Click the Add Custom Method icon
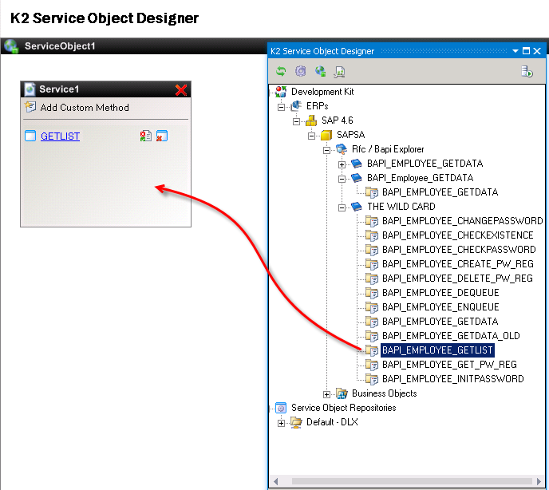 pos(30,106)
